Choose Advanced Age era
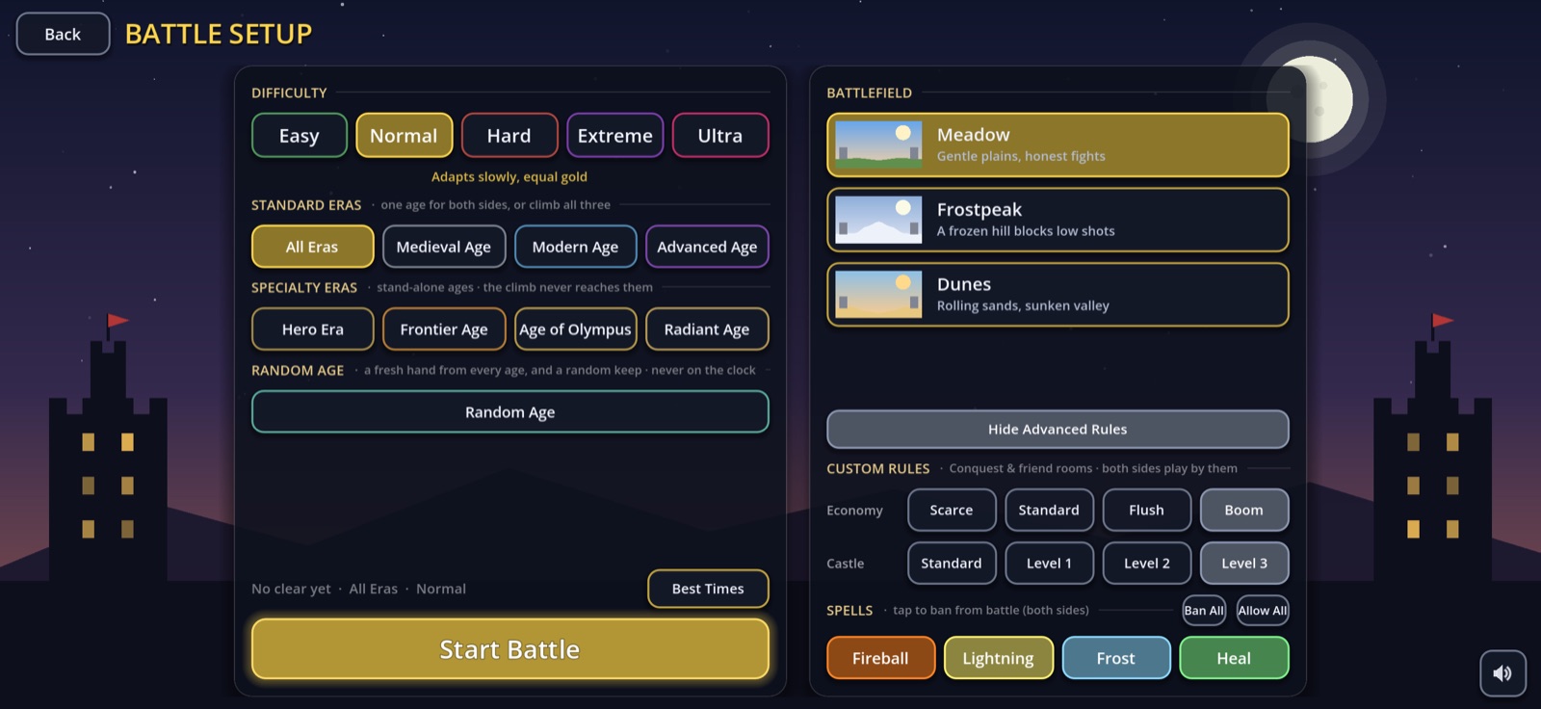 pyautogui.click(x=707, y=247)
